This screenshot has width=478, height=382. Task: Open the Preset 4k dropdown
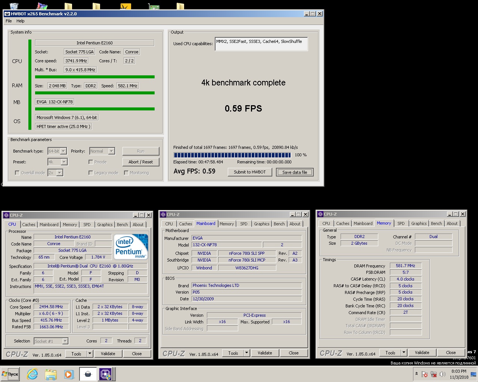(x=58, y=162)
